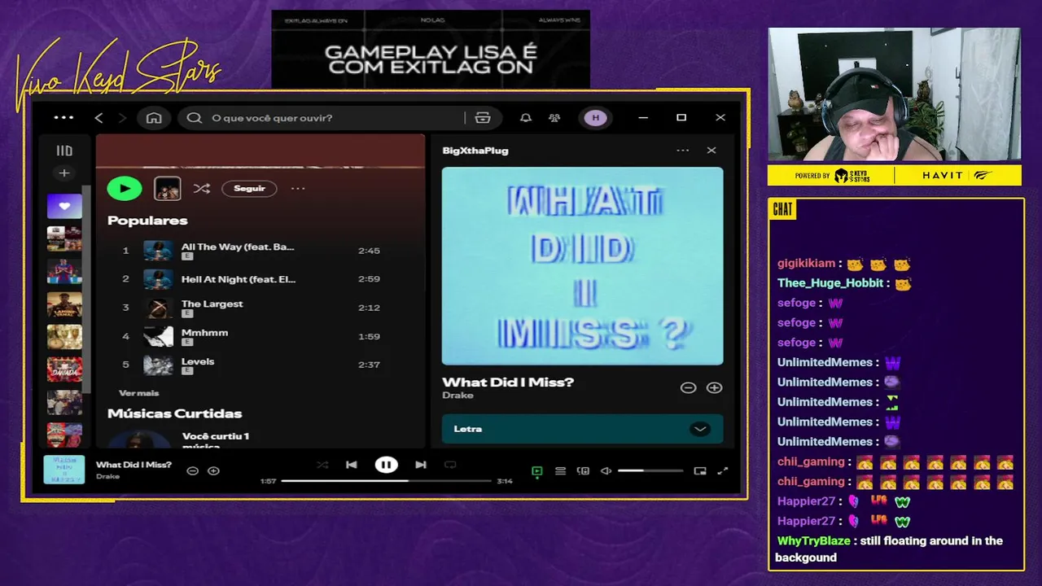This screenshot has width=1042, height=586.
Task: Toggle shuffle in the player bar
Action: tap(322, 465)
